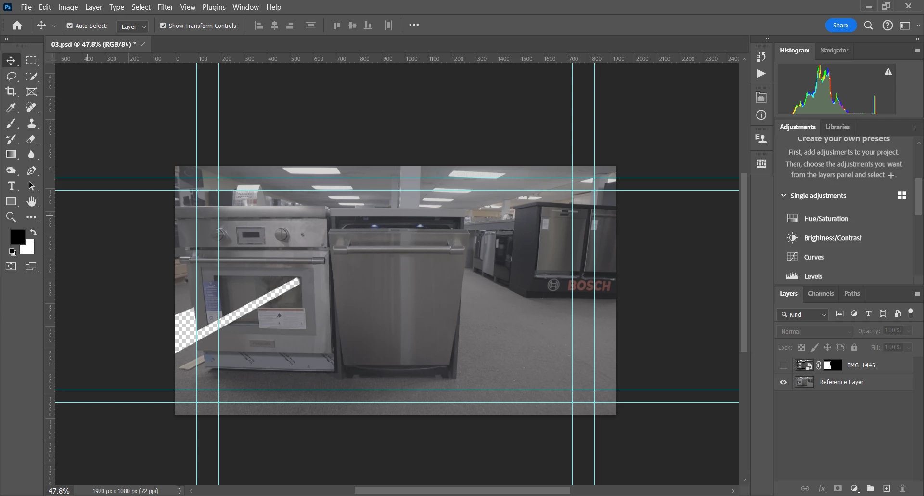
Task: Open the Layers panel options menu
Action: tap(917, 294)
